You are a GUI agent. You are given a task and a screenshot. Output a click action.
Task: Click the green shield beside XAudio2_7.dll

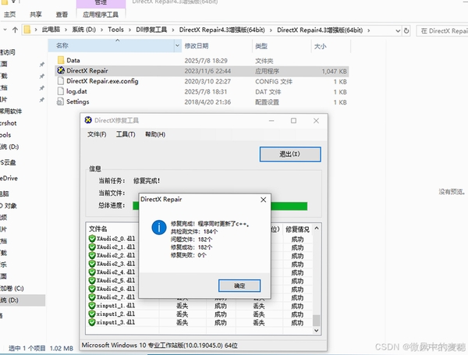[x=92, y=297]
